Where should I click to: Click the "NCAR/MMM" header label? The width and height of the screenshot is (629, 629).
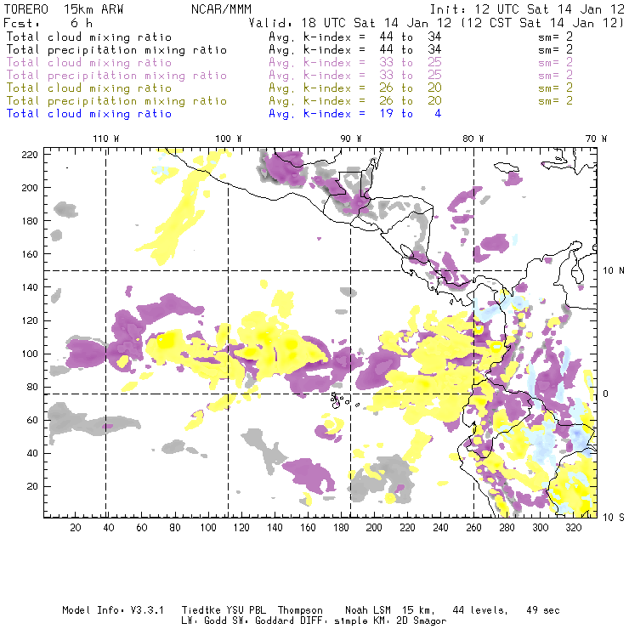(221, 9)
